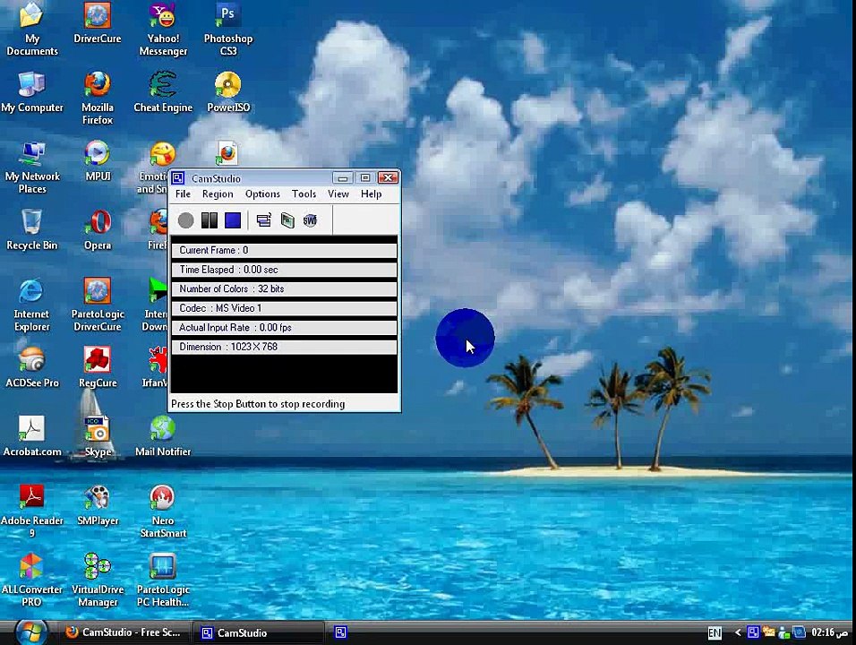
Task: Minimize the CamStudio window
Action: coord(342,178)
